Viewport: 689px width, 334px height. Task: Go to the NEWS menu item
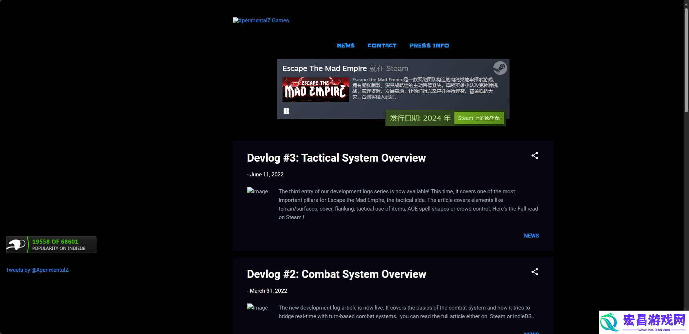pos(346,45)
